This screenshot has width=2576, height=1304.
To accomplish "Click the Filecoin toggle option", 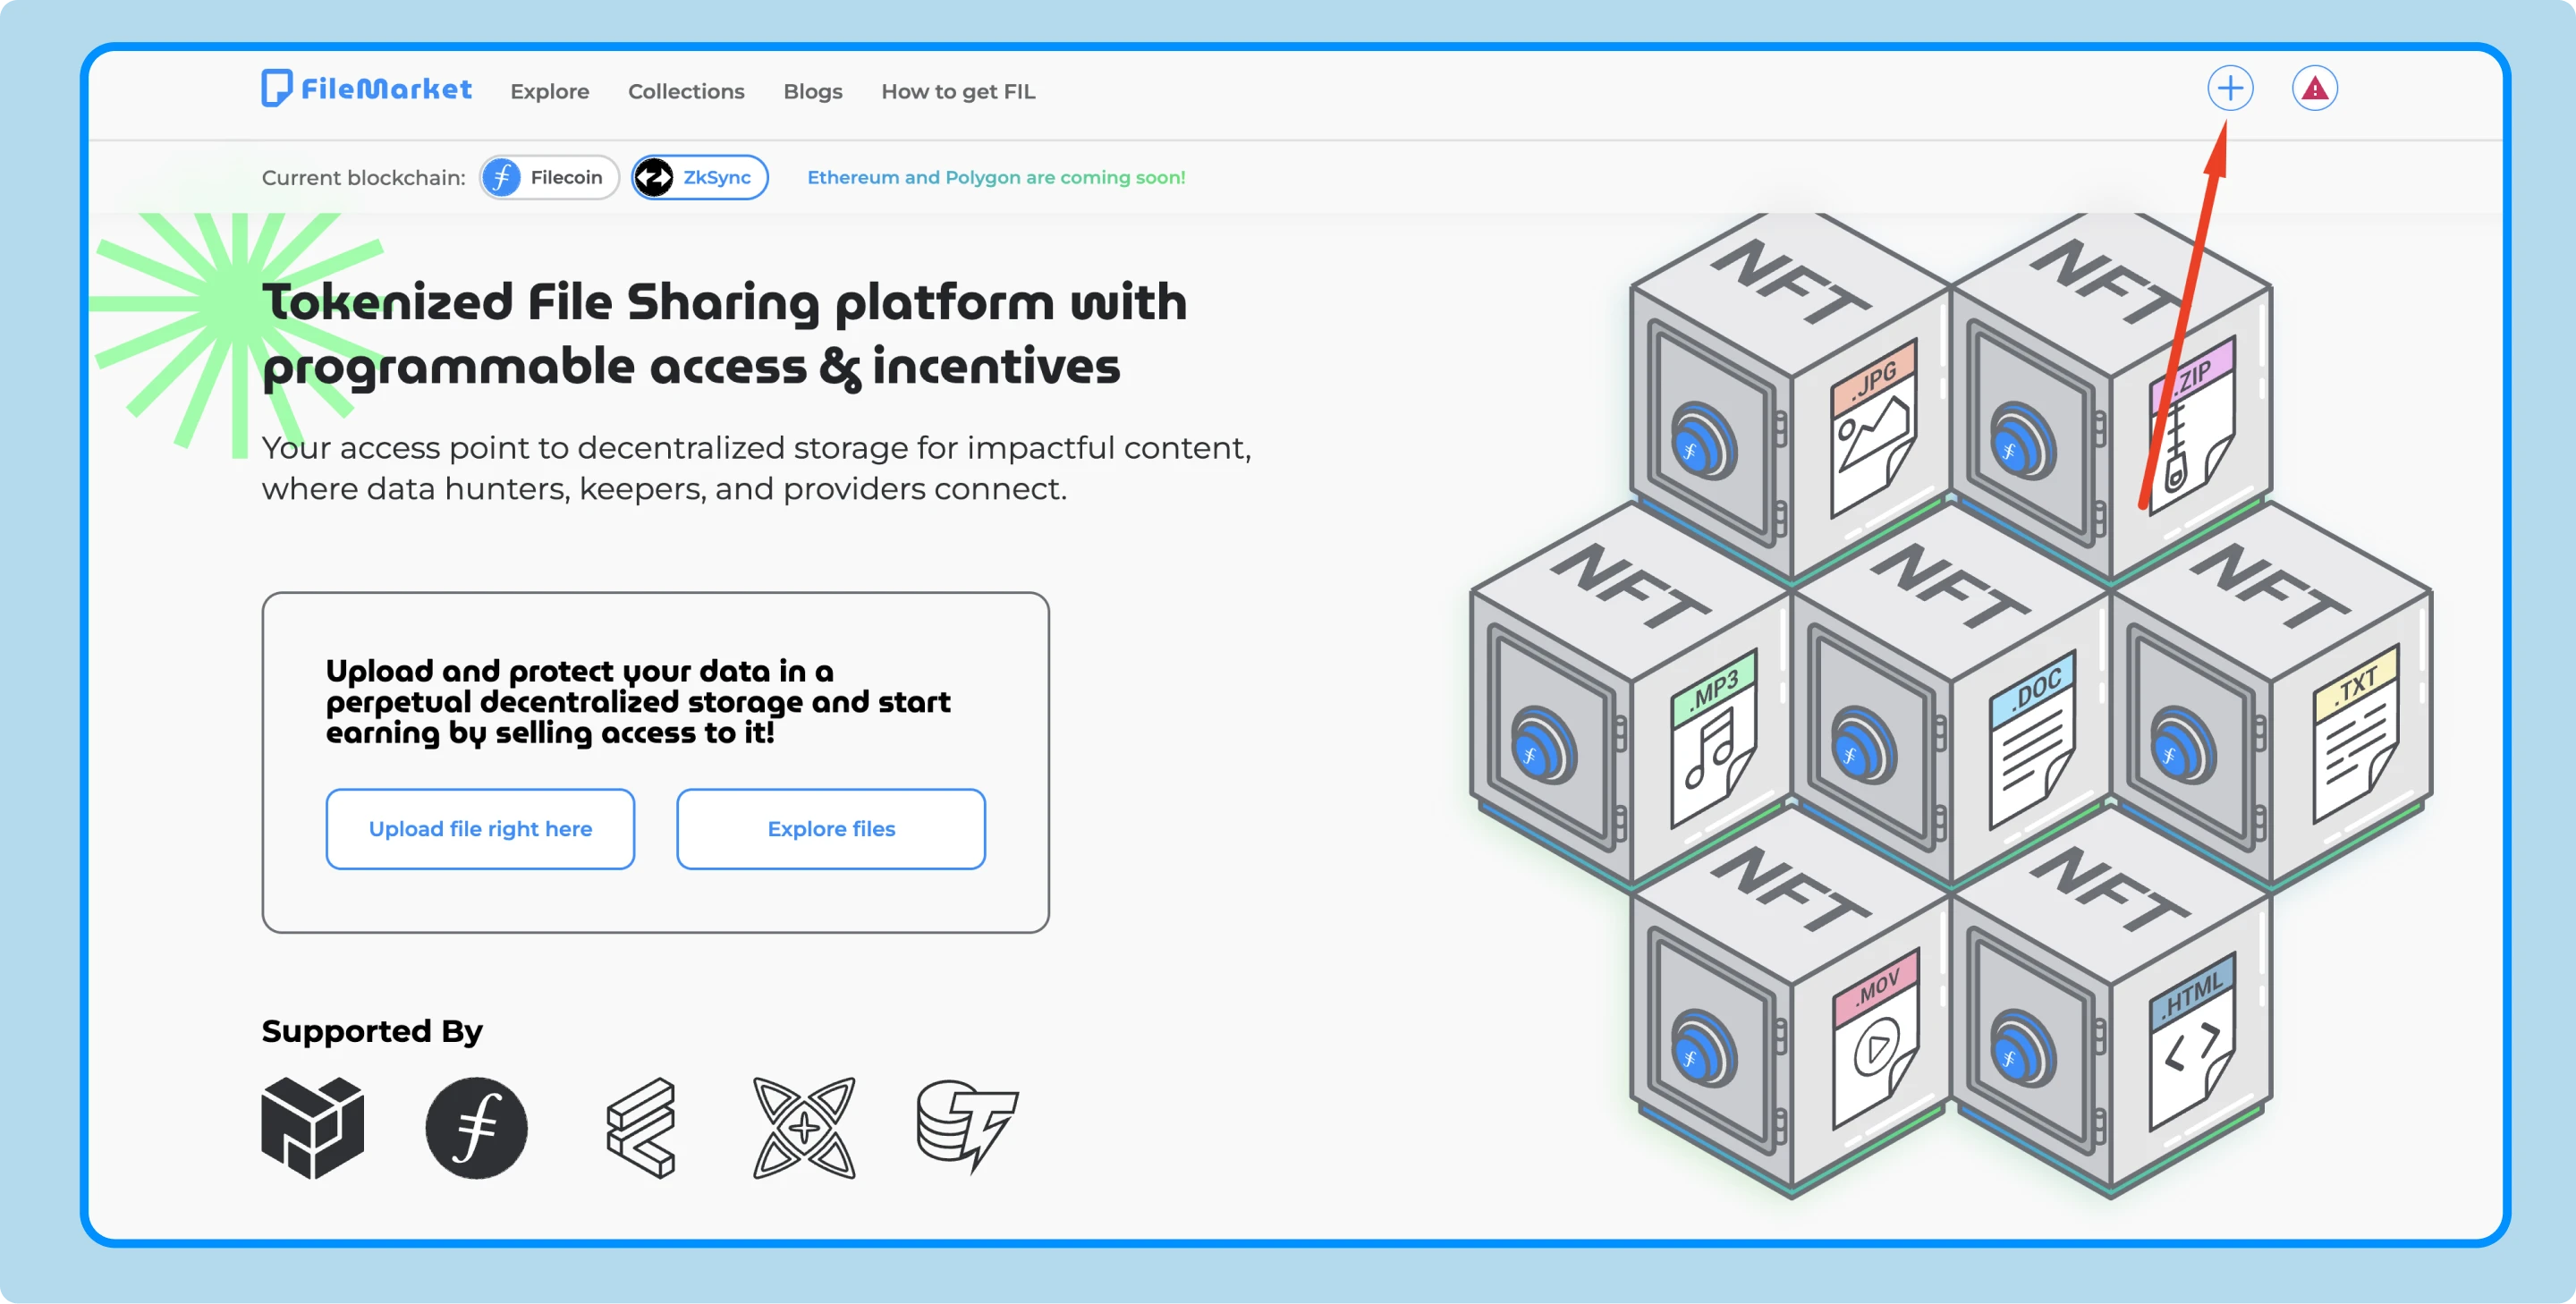I will (x=544, y=176).
